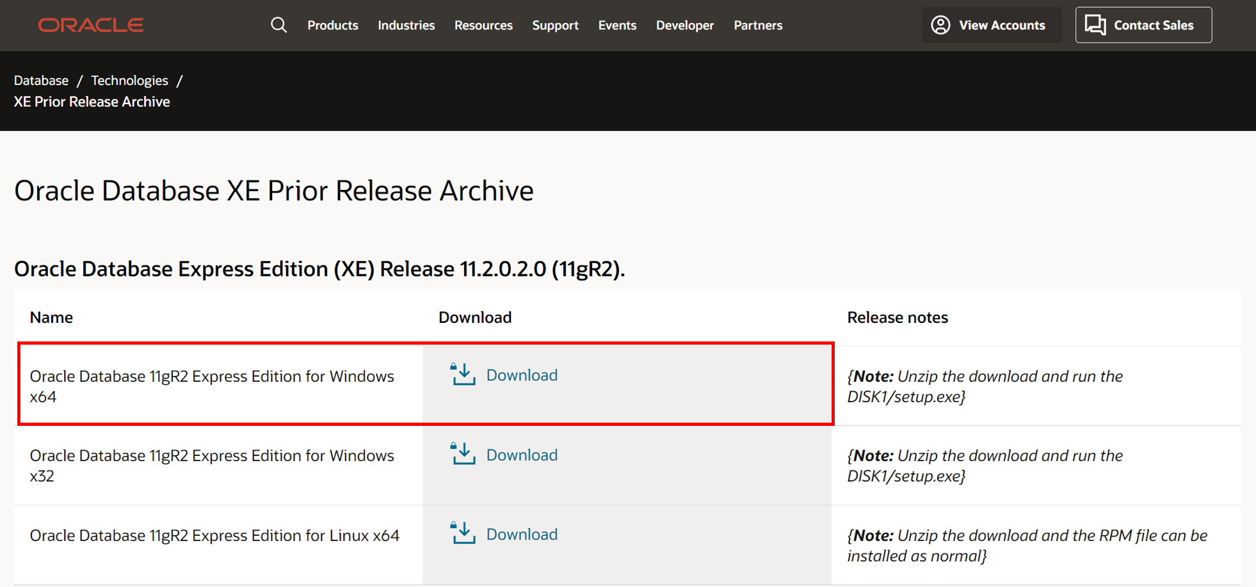
Task: Click the account profile icon beside View Accounts
Action: (x=940, y=24)
